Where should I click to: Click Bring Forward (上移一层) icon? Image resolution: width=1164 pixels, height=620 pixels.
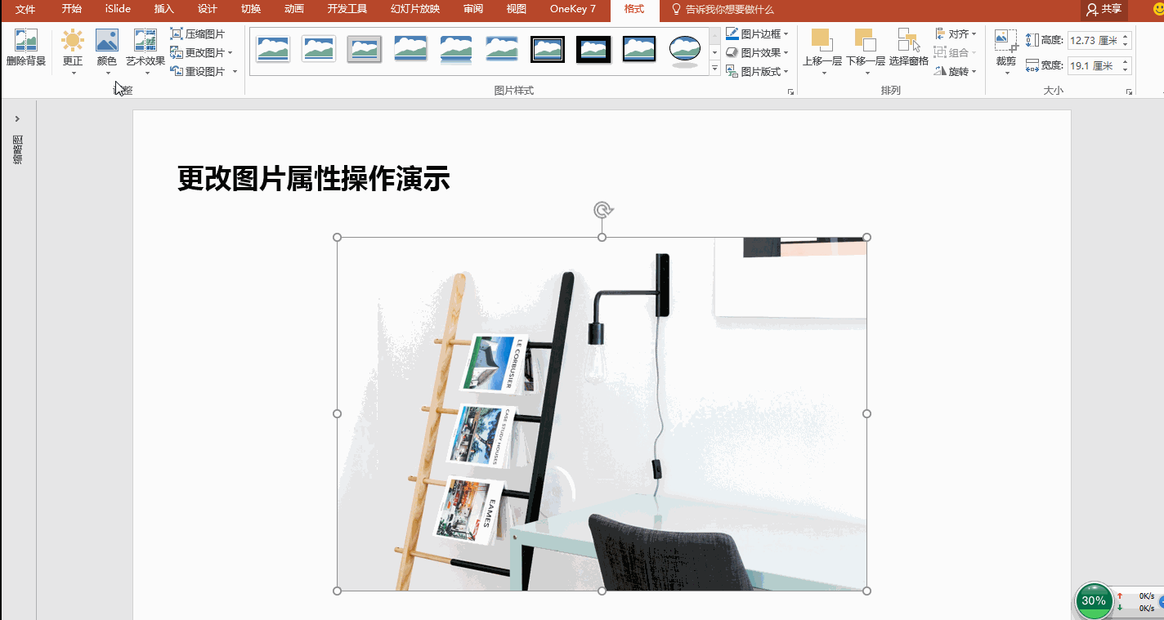[x=822, y=40]
